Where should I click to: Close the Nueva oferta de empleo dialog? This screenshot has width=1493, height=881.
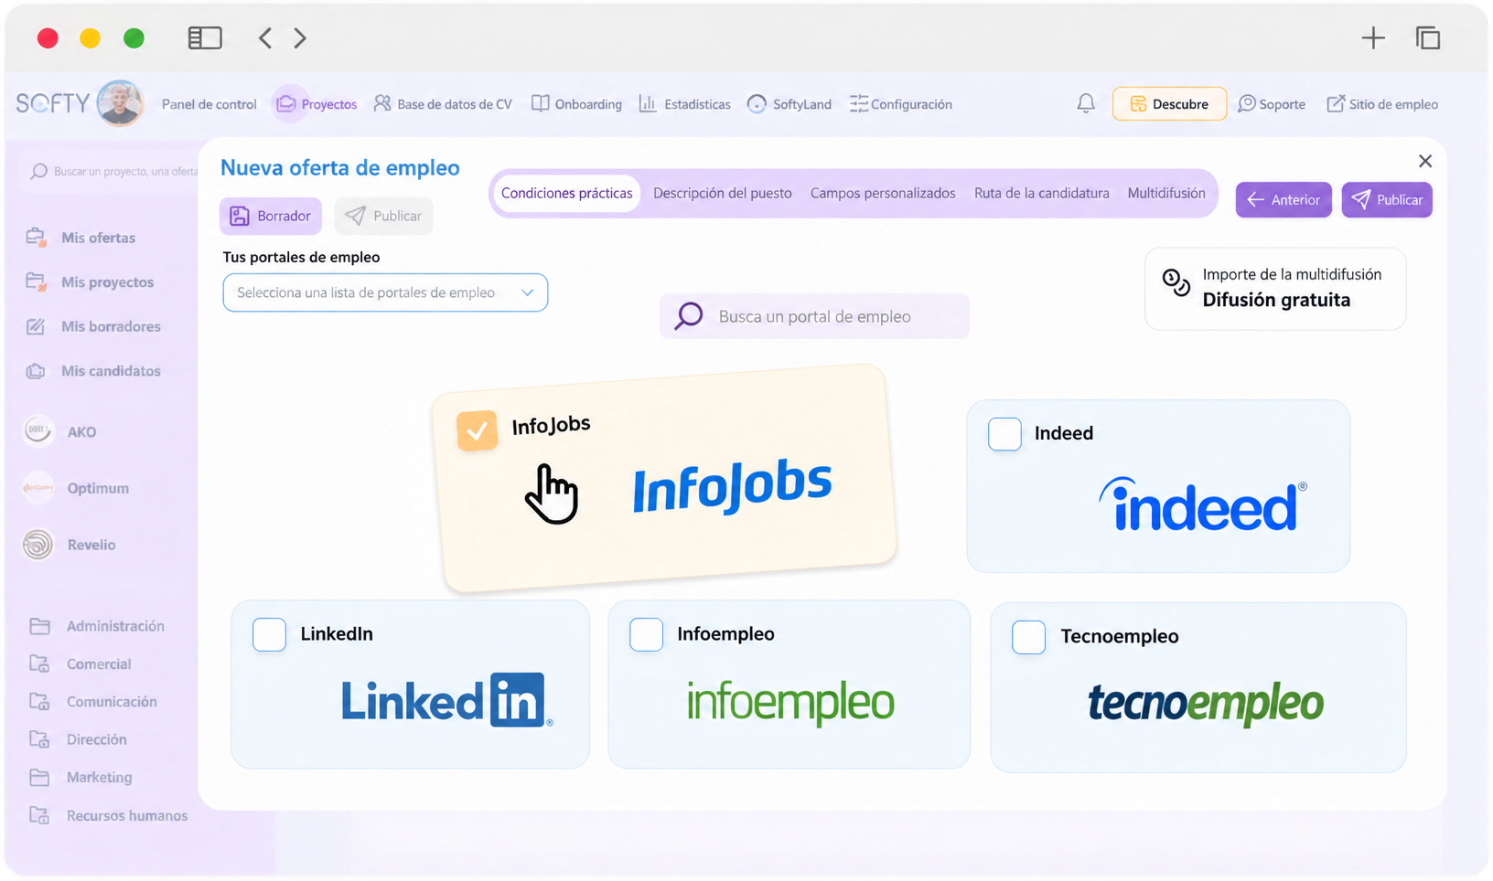(x=1425, y=161)
